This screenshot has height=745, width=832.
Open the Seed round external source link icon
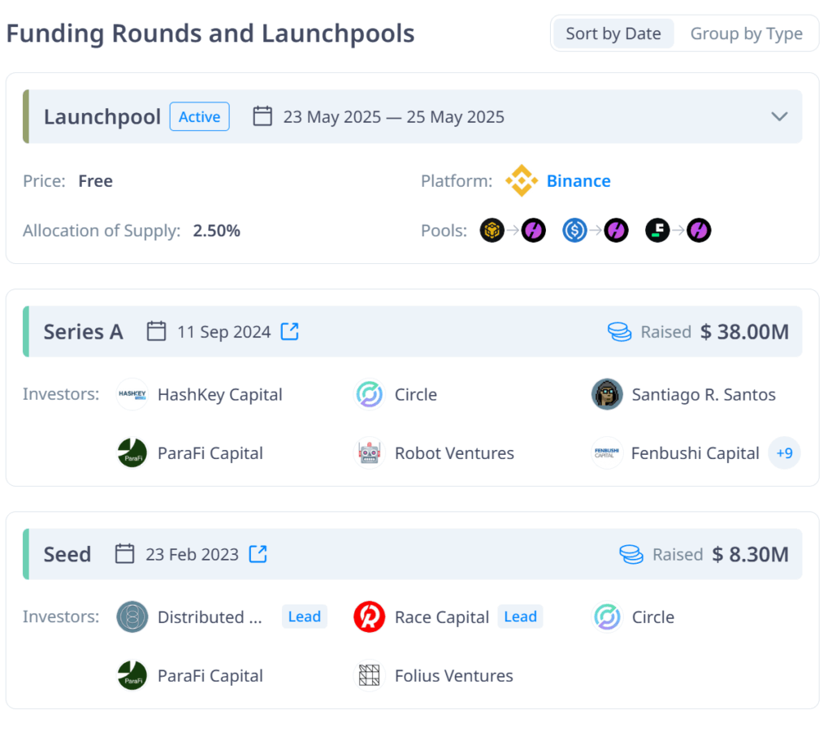(258, 553)
